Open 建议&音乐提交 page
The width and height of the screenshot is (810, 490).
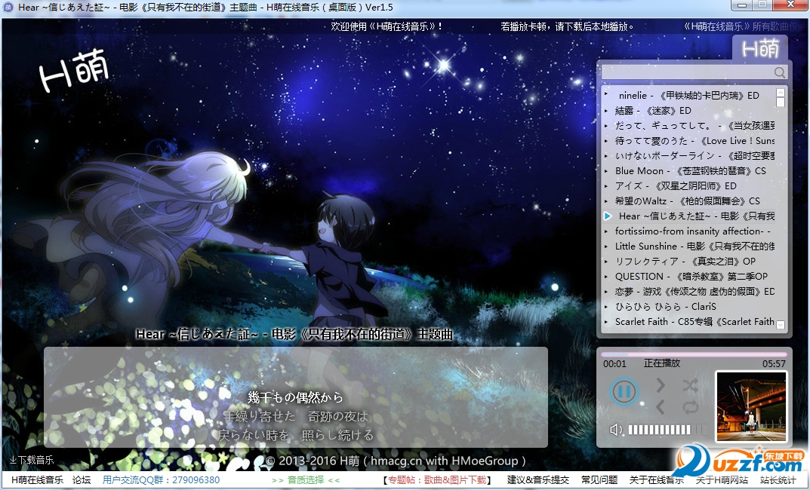(x=537, y=480)
